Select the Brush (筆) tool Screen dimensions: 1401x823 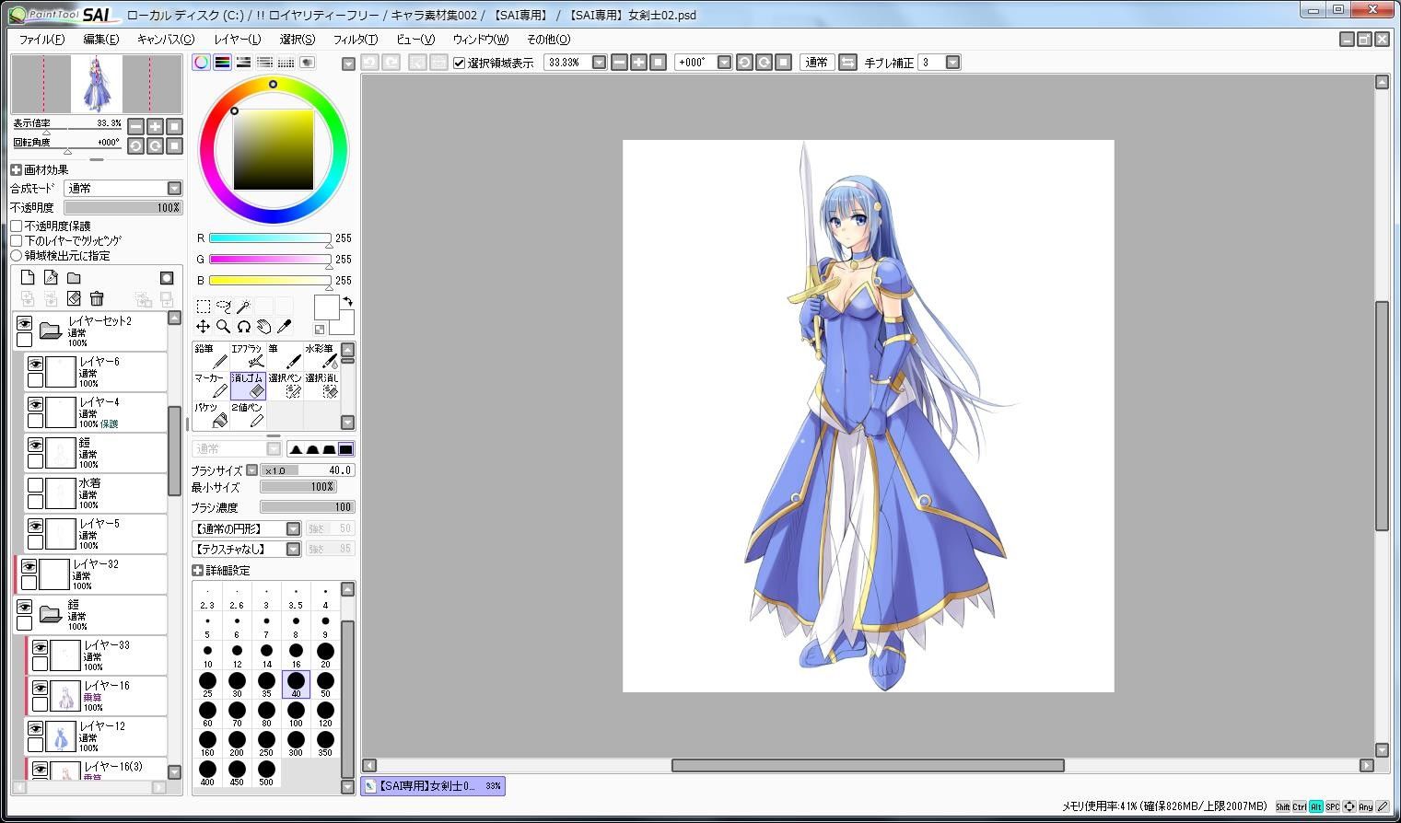coord(285,356)
